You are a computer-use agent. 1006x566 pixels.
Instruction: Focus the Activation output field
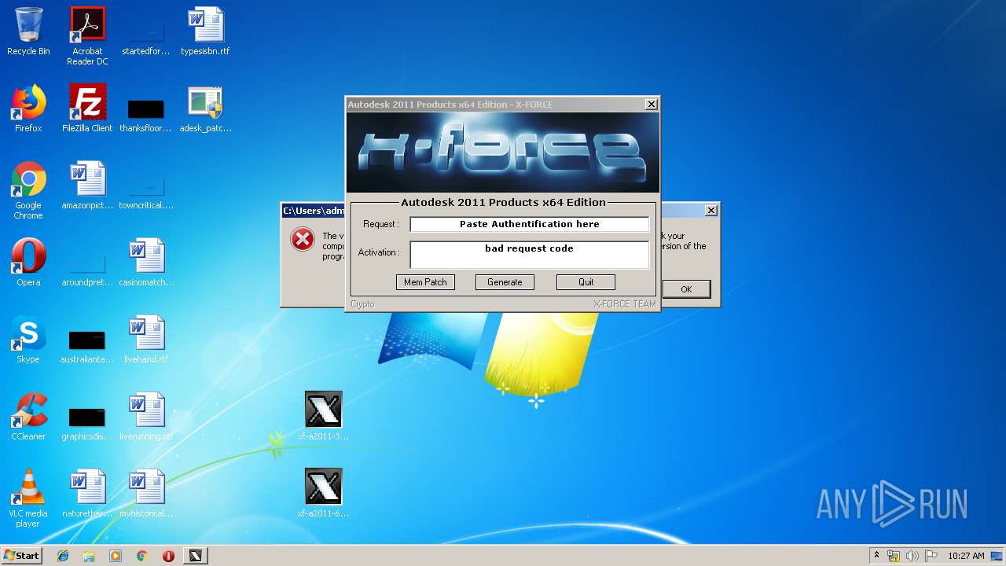tap(530, 255)
